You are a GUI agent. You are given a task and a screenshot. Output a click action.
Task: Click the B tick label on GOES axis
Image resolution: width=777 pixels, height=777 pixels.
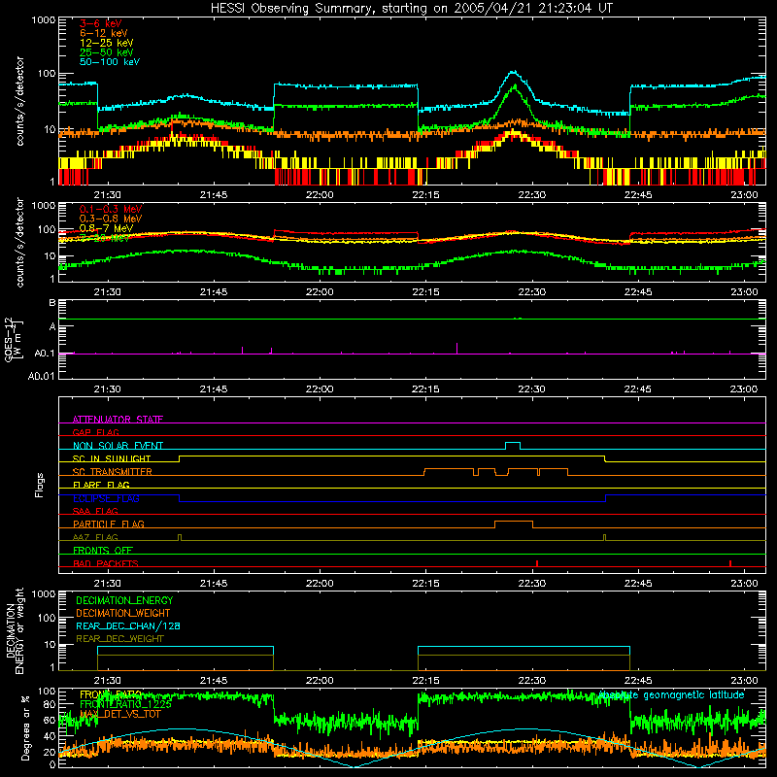pyautogui.click(x=52, y=303)
